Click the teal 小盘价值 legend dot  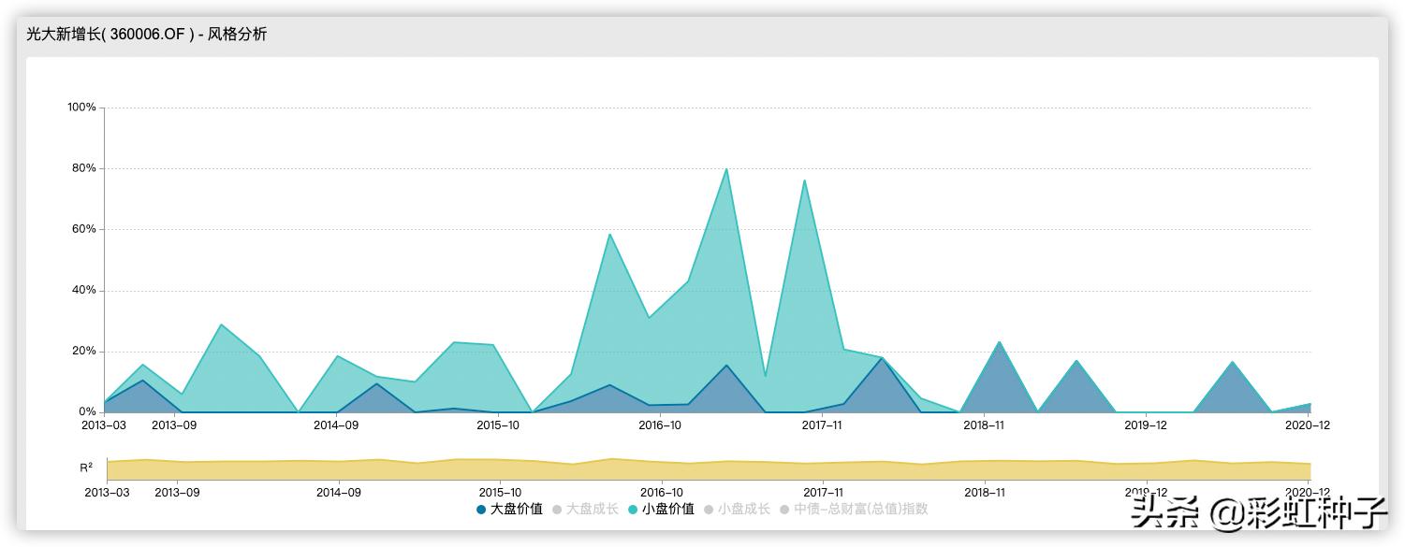(633, 510)
